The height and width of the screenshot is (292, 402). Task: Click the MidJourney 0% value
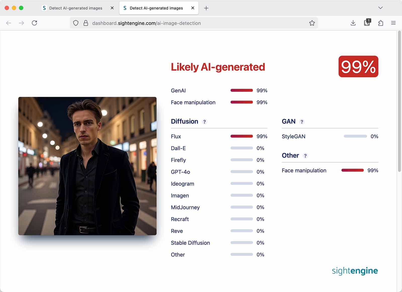[260, 207]
